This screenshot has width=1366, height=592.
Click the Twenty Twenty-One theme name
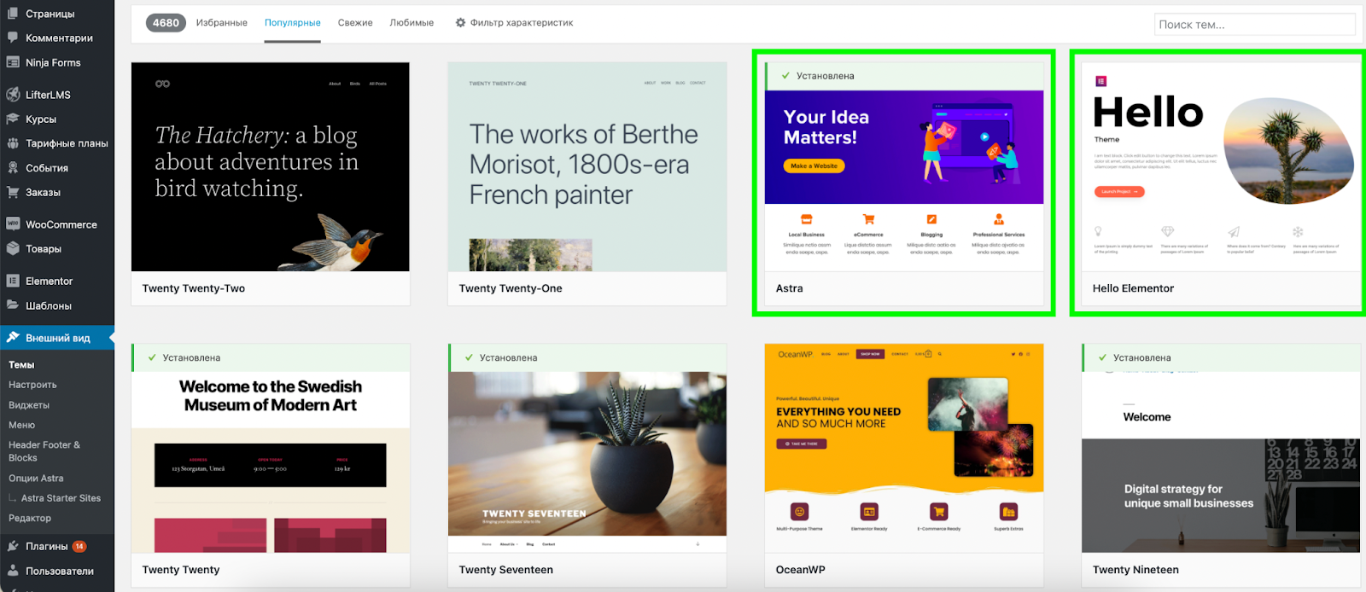point(511,288)
